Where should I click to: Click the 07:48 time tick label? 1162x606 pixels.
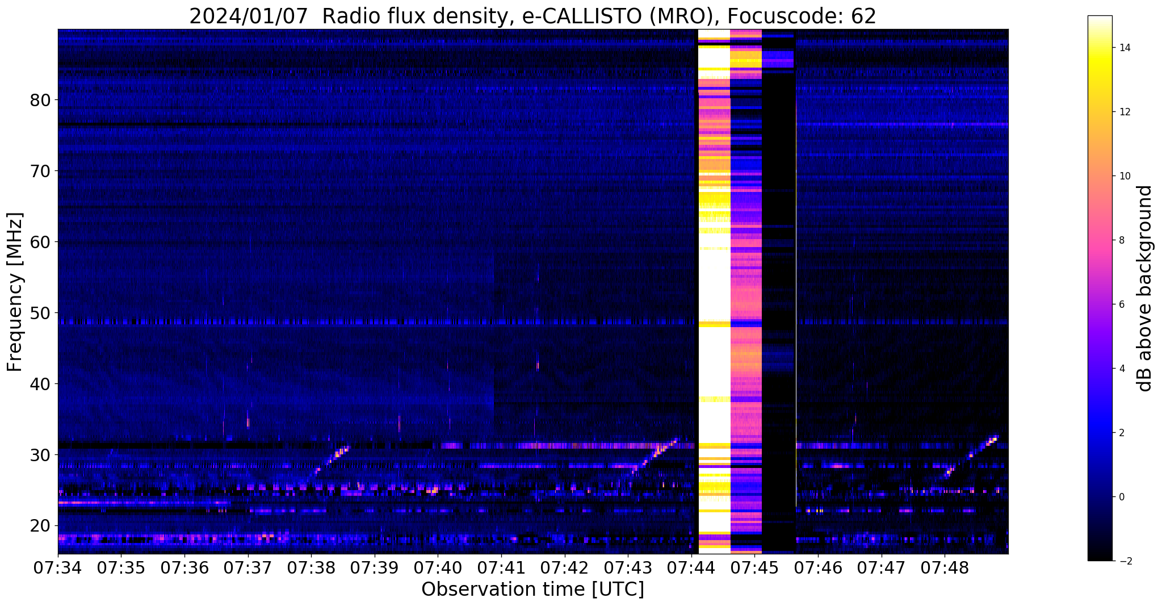pos(945,567)
